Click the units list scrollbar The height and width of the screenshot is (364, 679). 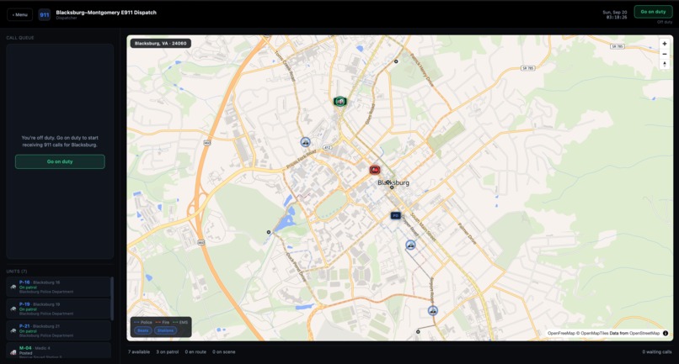(112, 298)
